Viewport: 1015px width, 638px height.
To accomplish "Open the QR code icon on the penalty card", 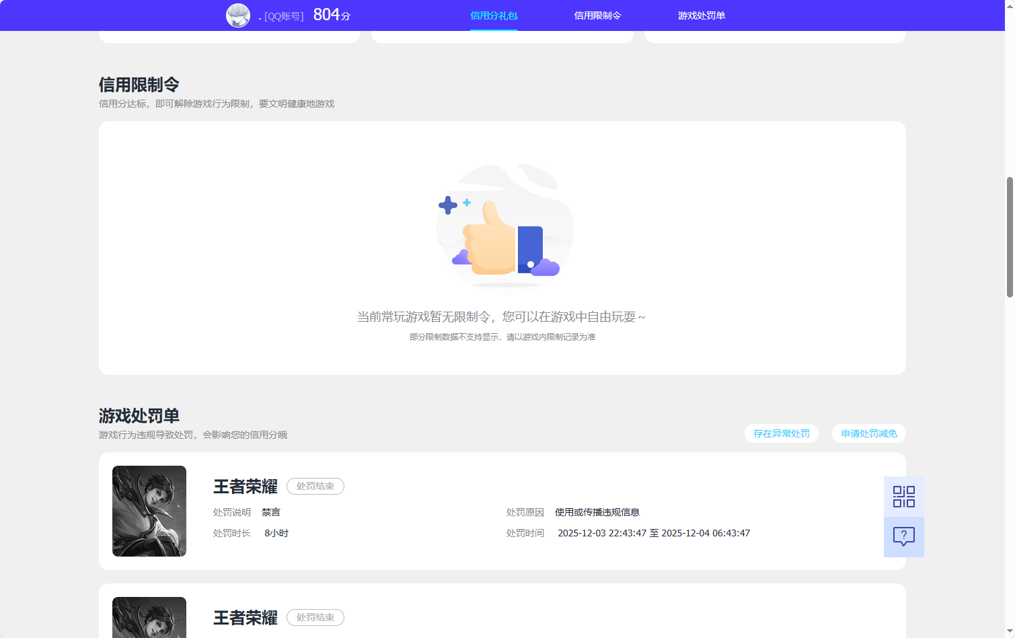I will 903,496.
